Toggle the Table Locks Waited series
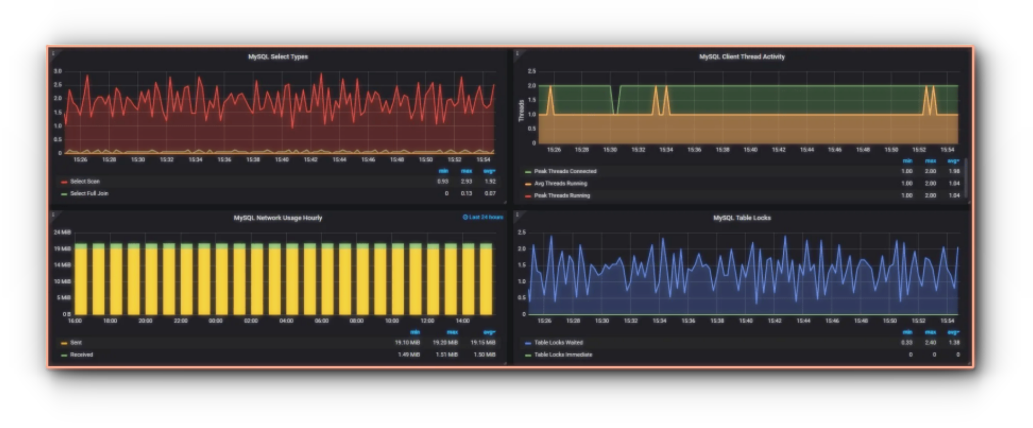1033x428 pixels. click(558, 342)
